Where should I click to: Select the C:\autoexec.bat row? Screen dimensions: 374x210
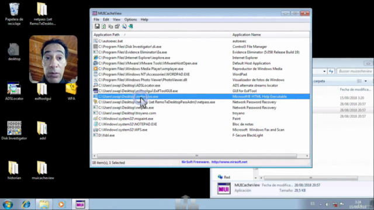click(201, 41)
